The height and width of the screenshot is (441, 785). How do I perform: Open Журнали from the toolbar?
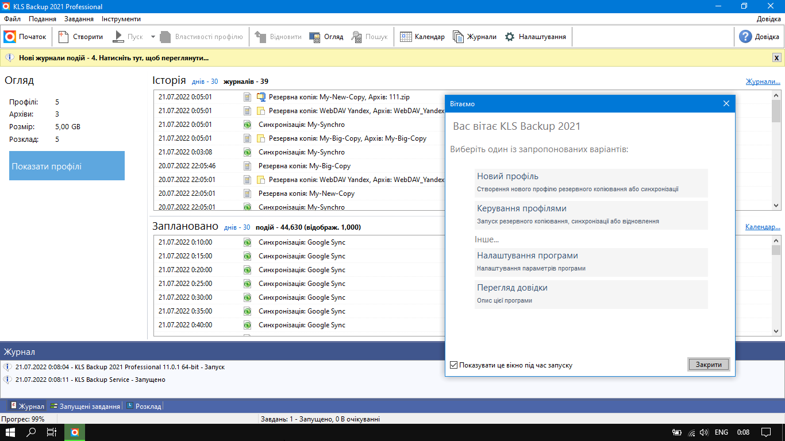(x=475, y=37)
